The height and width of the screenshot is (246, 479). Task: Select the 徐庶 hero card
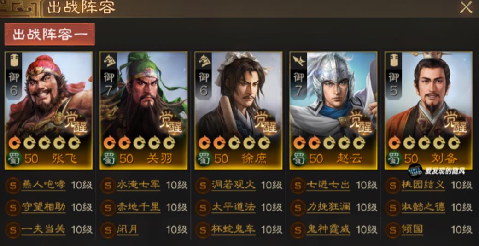pyautogui.click(x=239, y=110)
